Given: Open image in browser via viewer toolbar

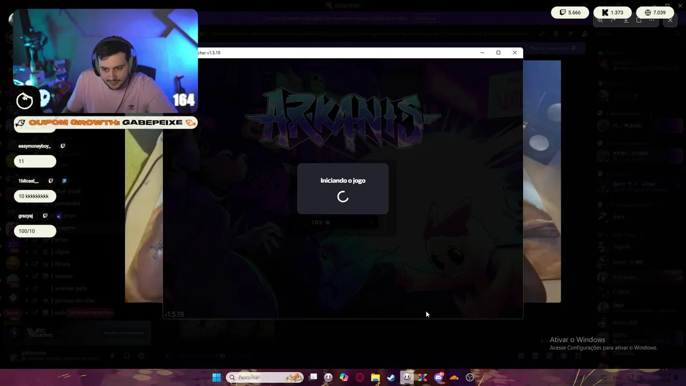Looking at the screenshot, I should tap(639, 20).
